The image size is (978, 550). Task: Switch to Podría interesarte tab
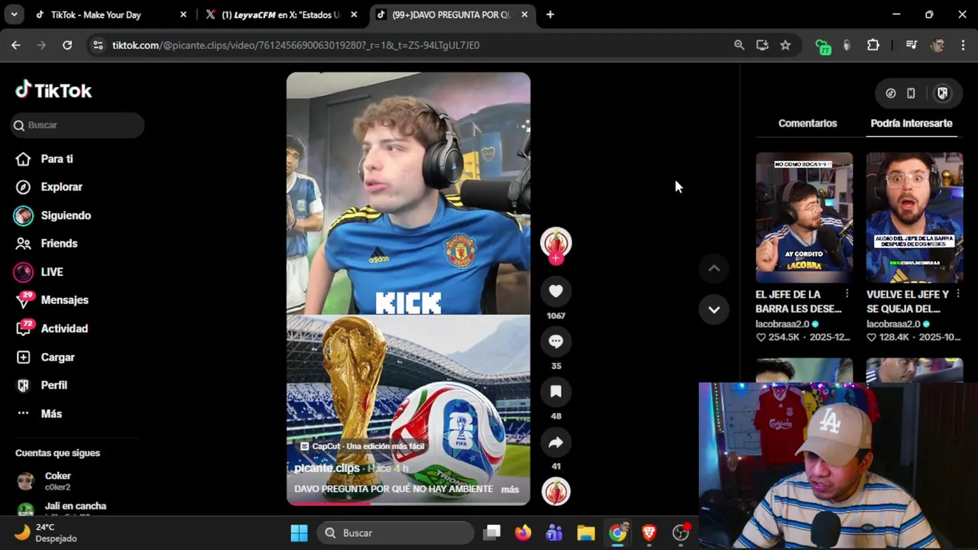point(912,124)
